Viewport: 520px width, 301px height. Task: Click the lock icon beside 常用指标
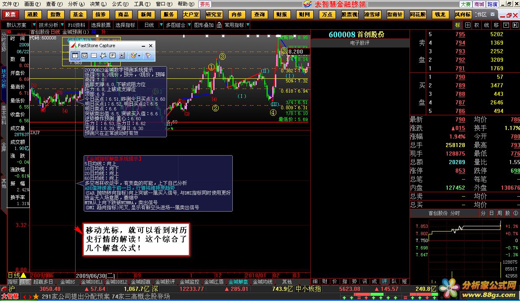(219, 25)
